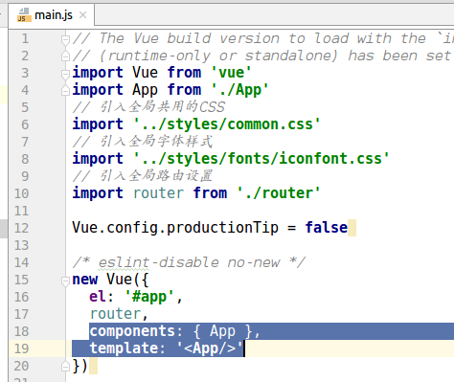Screen dimensions: 454x382
Task: Click on './App' import path string
Action: [239, 90]
